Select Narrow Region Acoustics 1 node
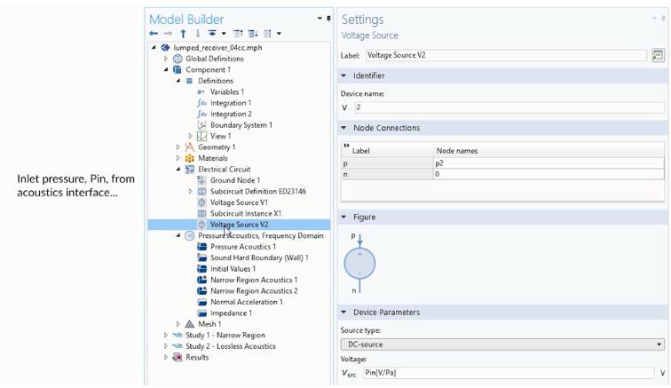The height and width of the screenshot is (388, 671). coord(254,280)
